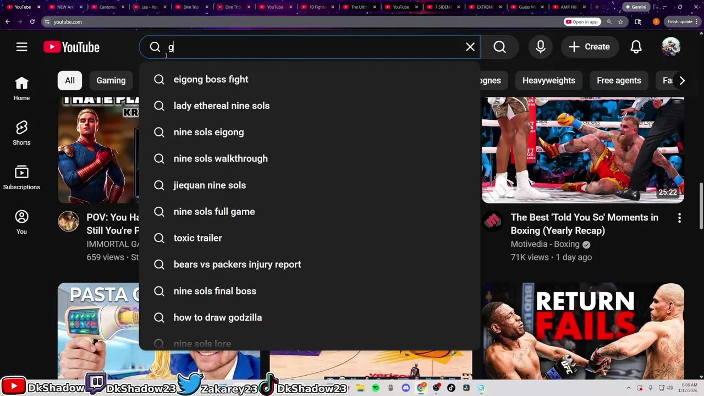Select suggestion "toxic trailer"

coord(309,238)
